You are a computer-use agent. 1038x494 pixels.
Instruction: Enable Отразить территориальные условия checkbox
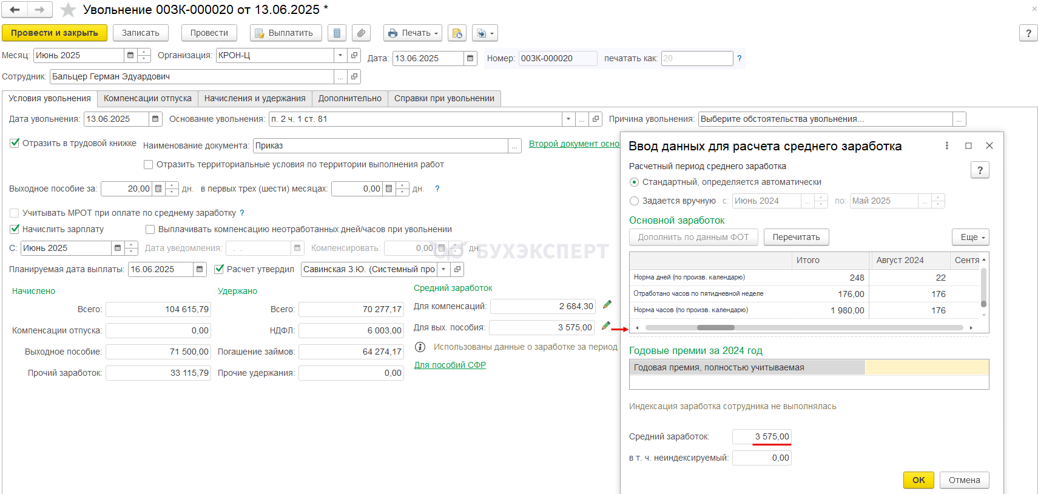point(148,164)
